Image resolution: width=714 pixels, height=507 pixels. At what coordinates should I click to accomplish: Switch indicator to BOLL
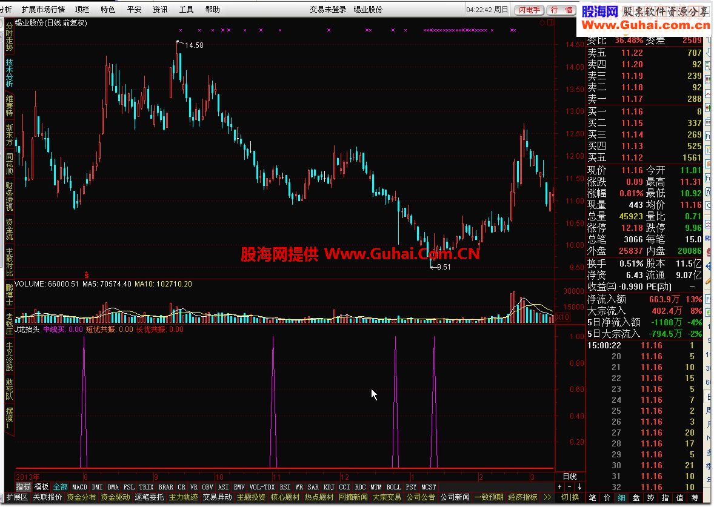point(394,487)
